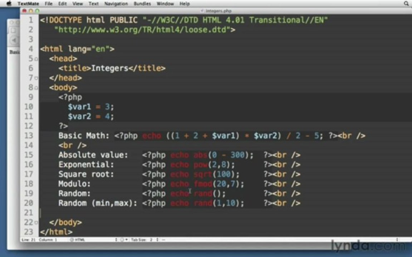Click the Column 1 indicator in status bar
This screenshot has width=412, height=257.
pos(48,240)
